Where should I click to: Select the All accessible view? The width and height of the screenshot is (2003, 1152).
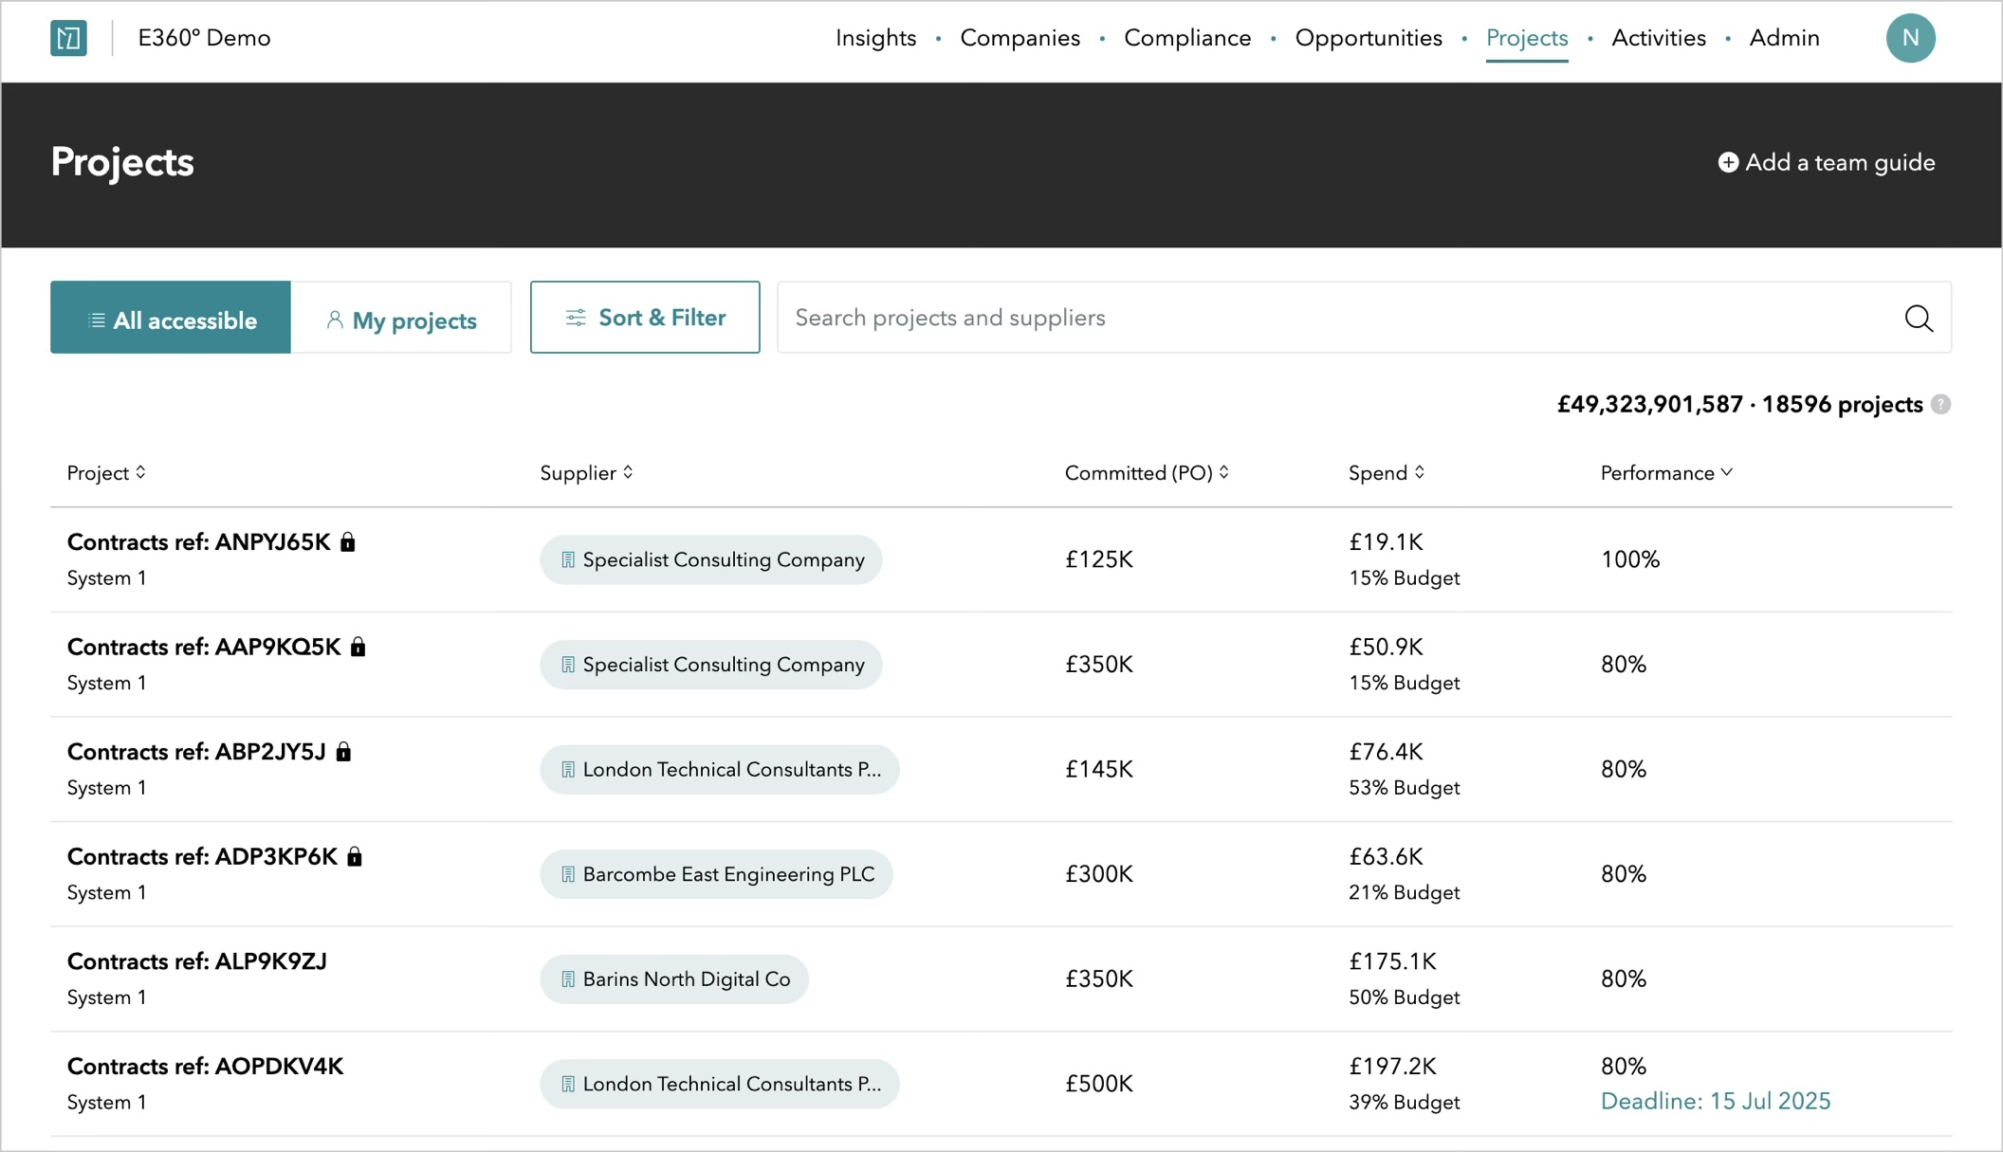click(x=171, y=319)
